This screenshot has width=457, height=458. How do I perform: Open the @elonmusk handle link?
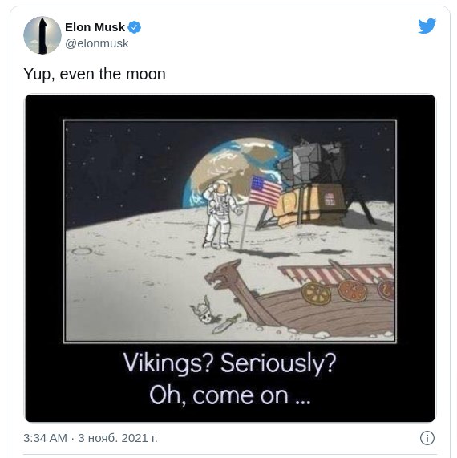click(x=97, y=43)
